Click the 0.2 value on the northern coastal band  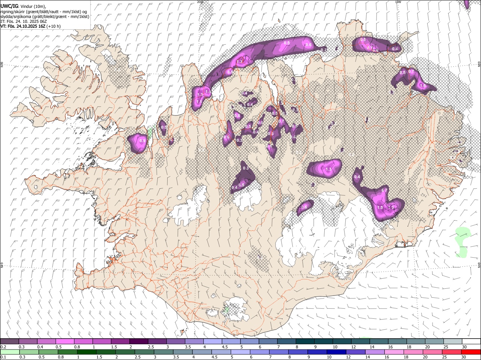[x=324, y=49]
